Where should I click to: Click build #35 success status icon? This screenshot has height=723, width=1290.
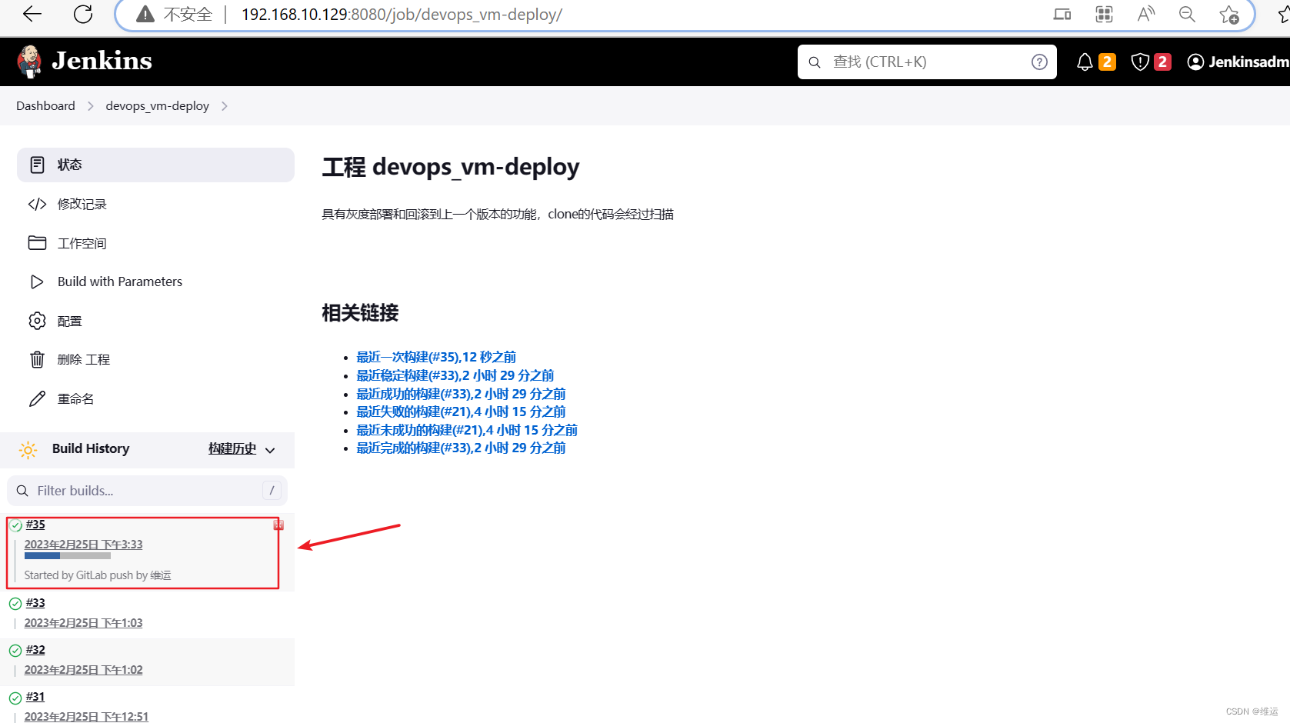[15, 526]
